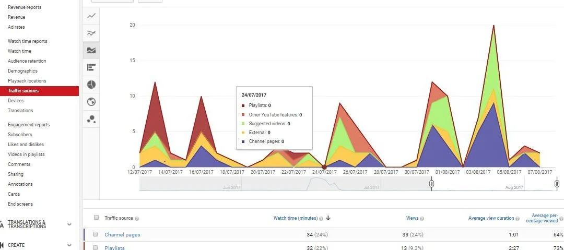Select the bubble chart view icon
Viewport: 564px width, 250px height.
(x=91, y=120)
